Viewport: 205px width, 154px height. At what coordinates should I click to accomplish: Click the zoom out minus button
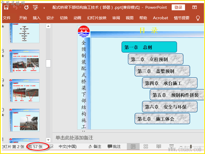pyautogui.click(x=181, y=146)
